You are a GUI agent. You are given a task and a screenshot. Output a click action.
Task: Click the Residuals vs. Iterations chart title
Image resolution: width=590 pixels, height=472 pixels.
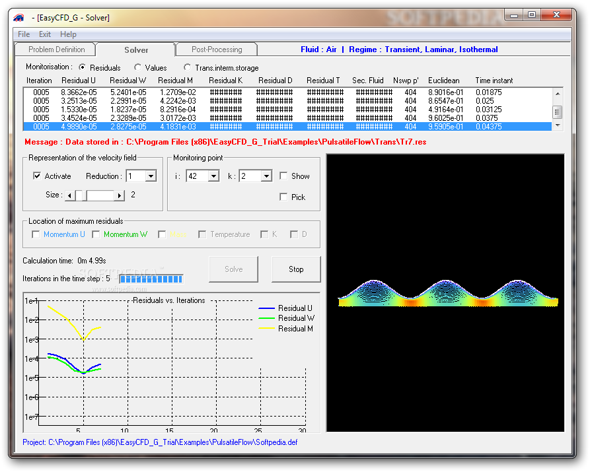click(168, 300)
